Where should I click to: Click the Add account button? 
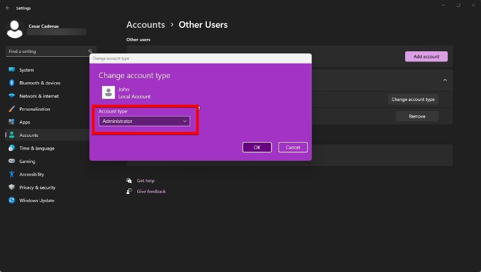point(426,57)
